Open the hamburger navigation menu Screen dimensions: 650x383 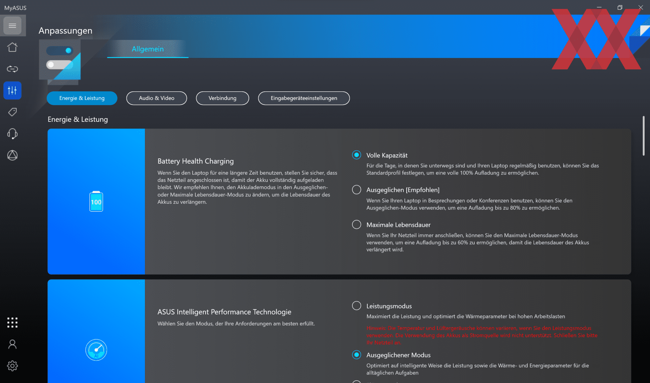[x=13, y=26]
